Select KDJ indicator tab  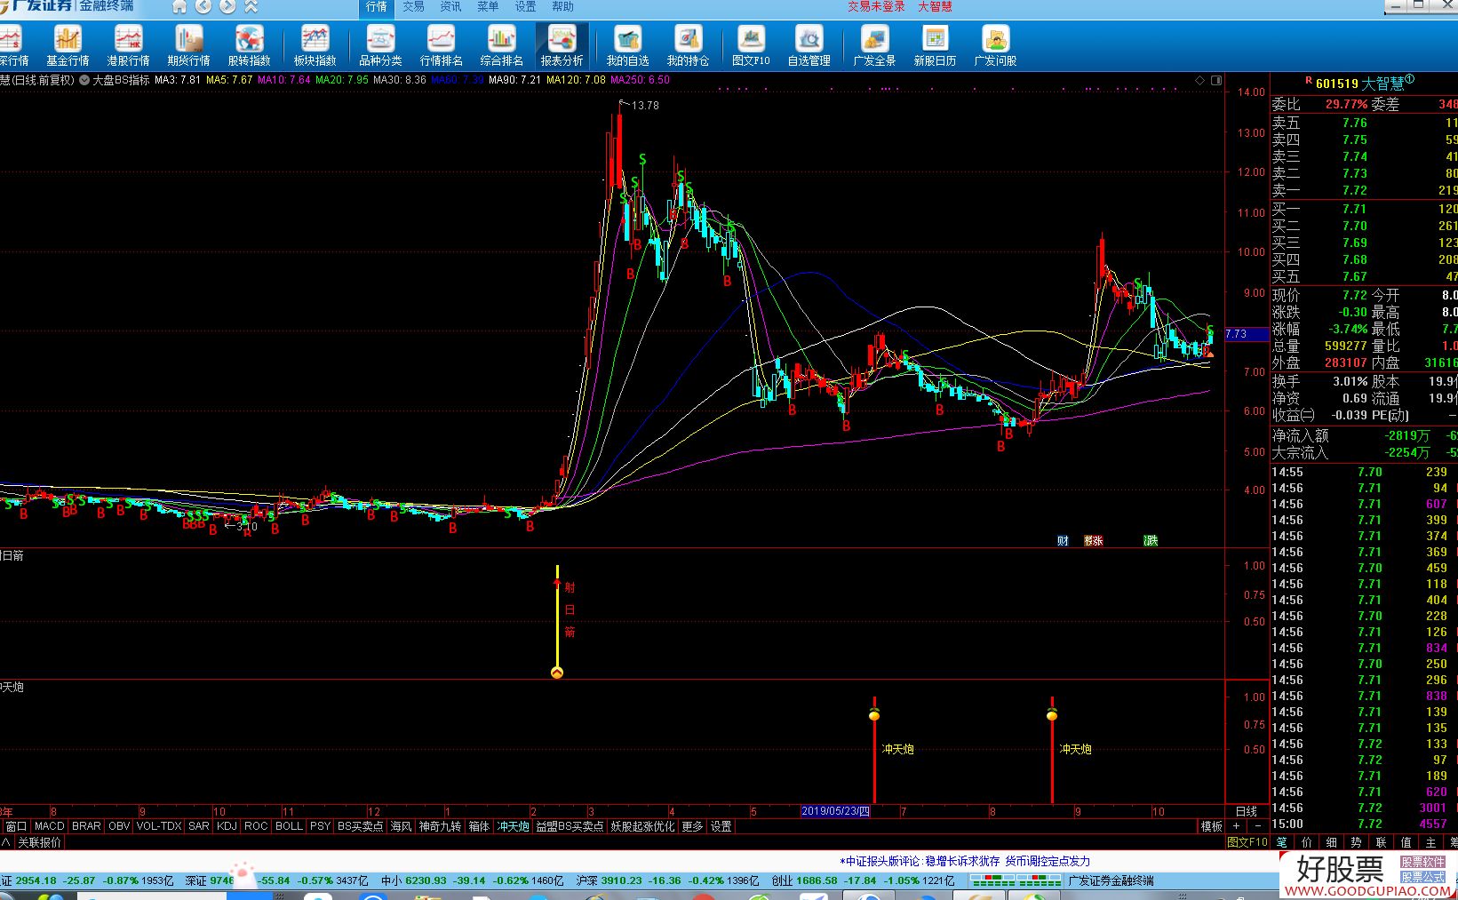(x=227, y=826)
